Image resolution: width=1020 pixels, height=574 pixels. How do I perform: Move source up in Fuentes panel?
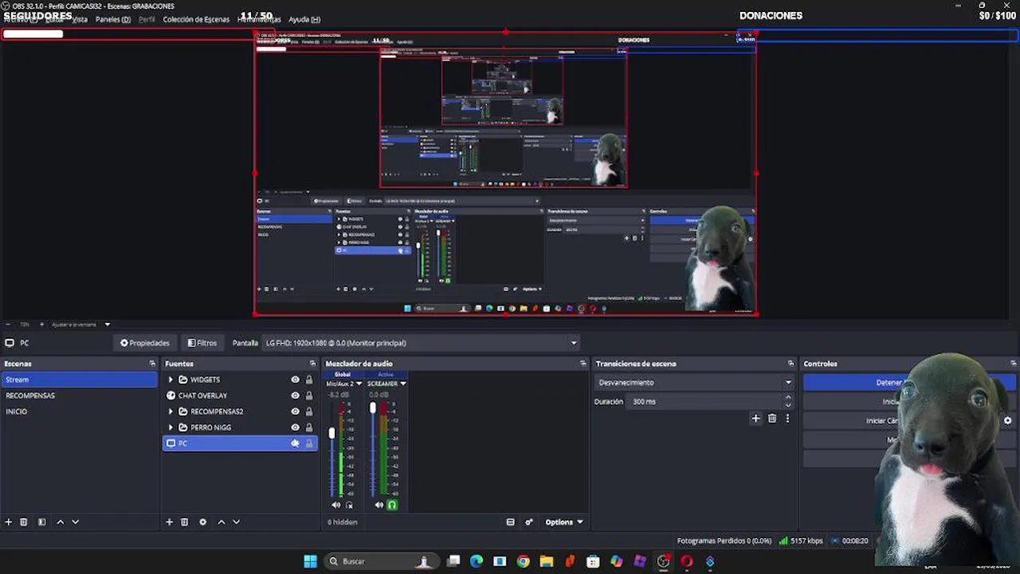click(x=222, y=522)
